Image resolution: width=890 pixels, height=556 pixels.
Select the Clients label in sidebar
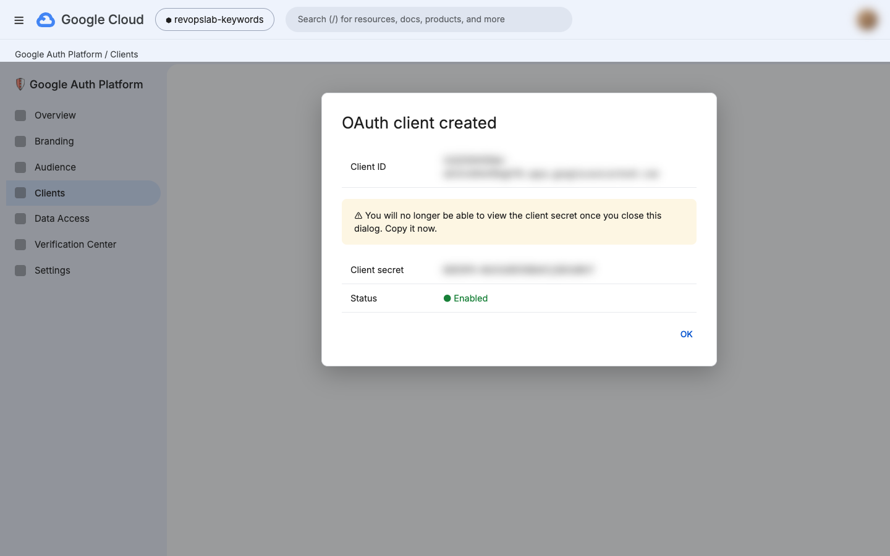click(x=49, y=193)
